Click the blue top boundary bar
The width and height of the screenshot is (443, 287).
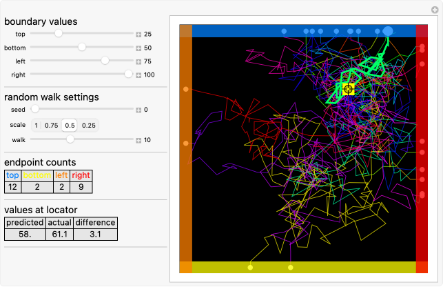tap(304, 31)
